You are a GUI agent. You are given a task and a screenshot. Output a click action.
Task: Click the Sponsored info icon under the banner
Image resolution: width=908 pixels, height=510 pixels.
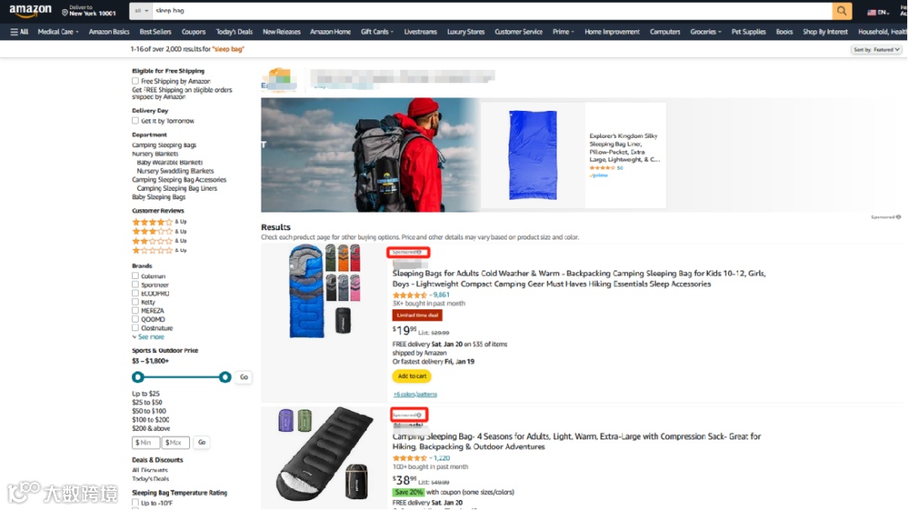pos(898,217)
